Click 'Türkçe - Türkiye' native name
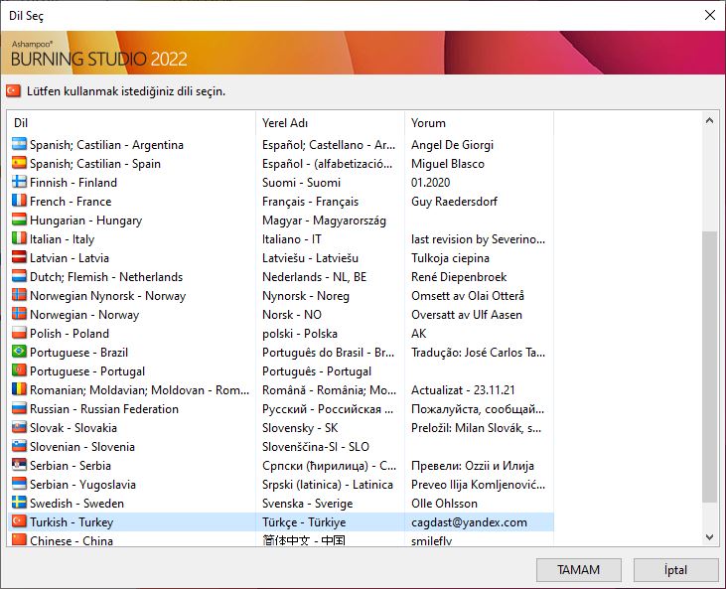726x589 pixels. point(304,522)
